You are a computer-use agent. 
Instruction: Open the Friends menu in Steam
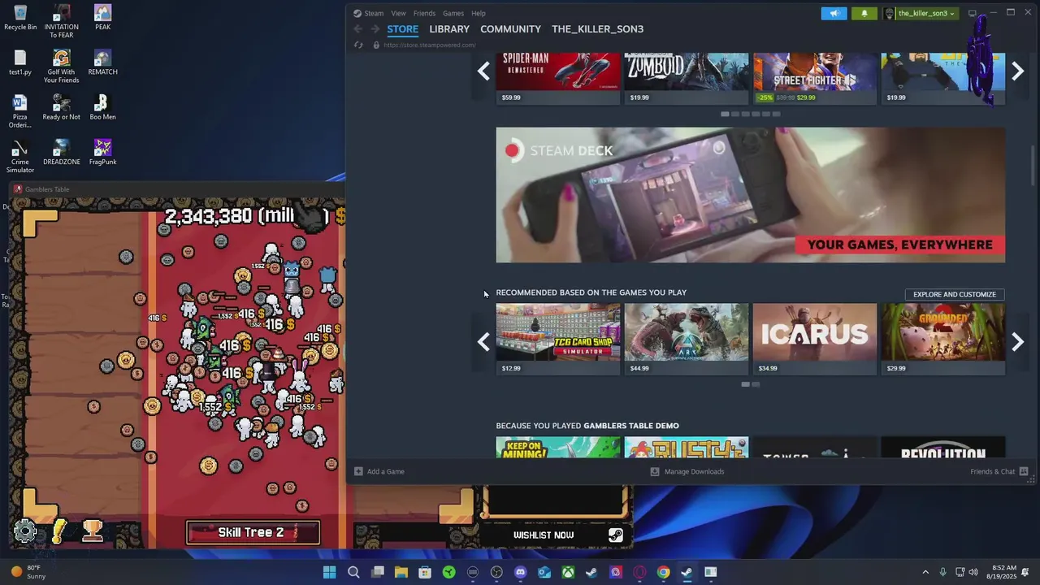[424, 13]
